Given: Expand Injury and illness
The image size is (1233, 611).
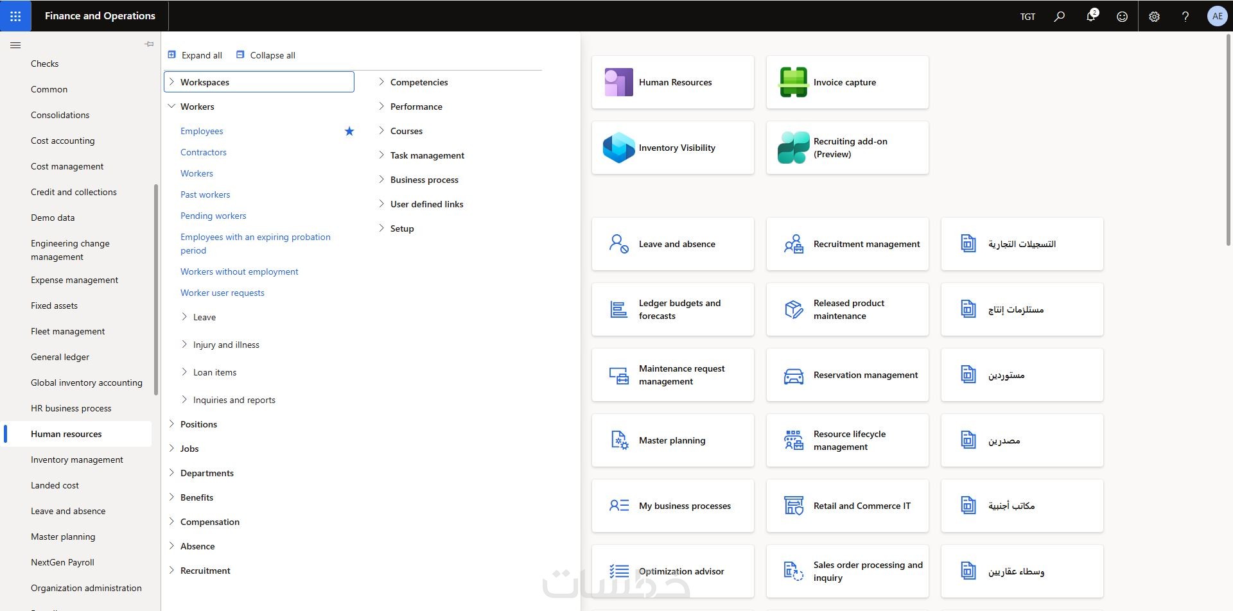Looking at the screenshot, I should pos(184,345).
